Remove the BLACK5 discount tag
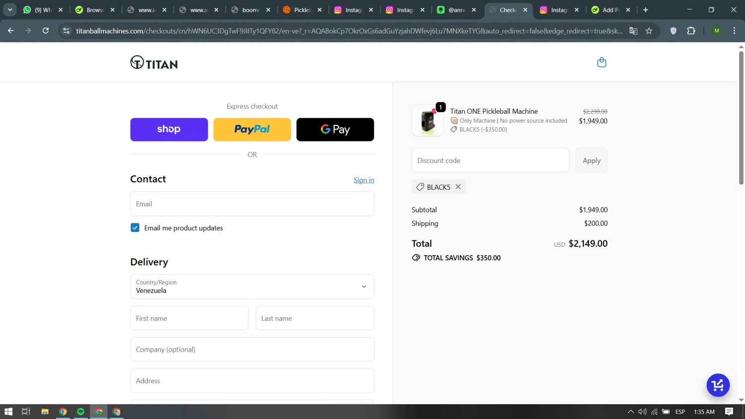This screenshot has width=745, height=419. point(458,187)
